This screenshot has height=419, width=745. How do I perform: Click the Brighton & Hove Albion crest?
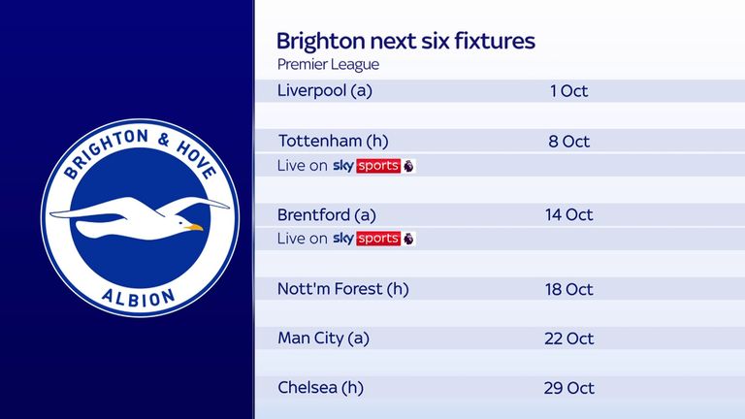(140, 218)
